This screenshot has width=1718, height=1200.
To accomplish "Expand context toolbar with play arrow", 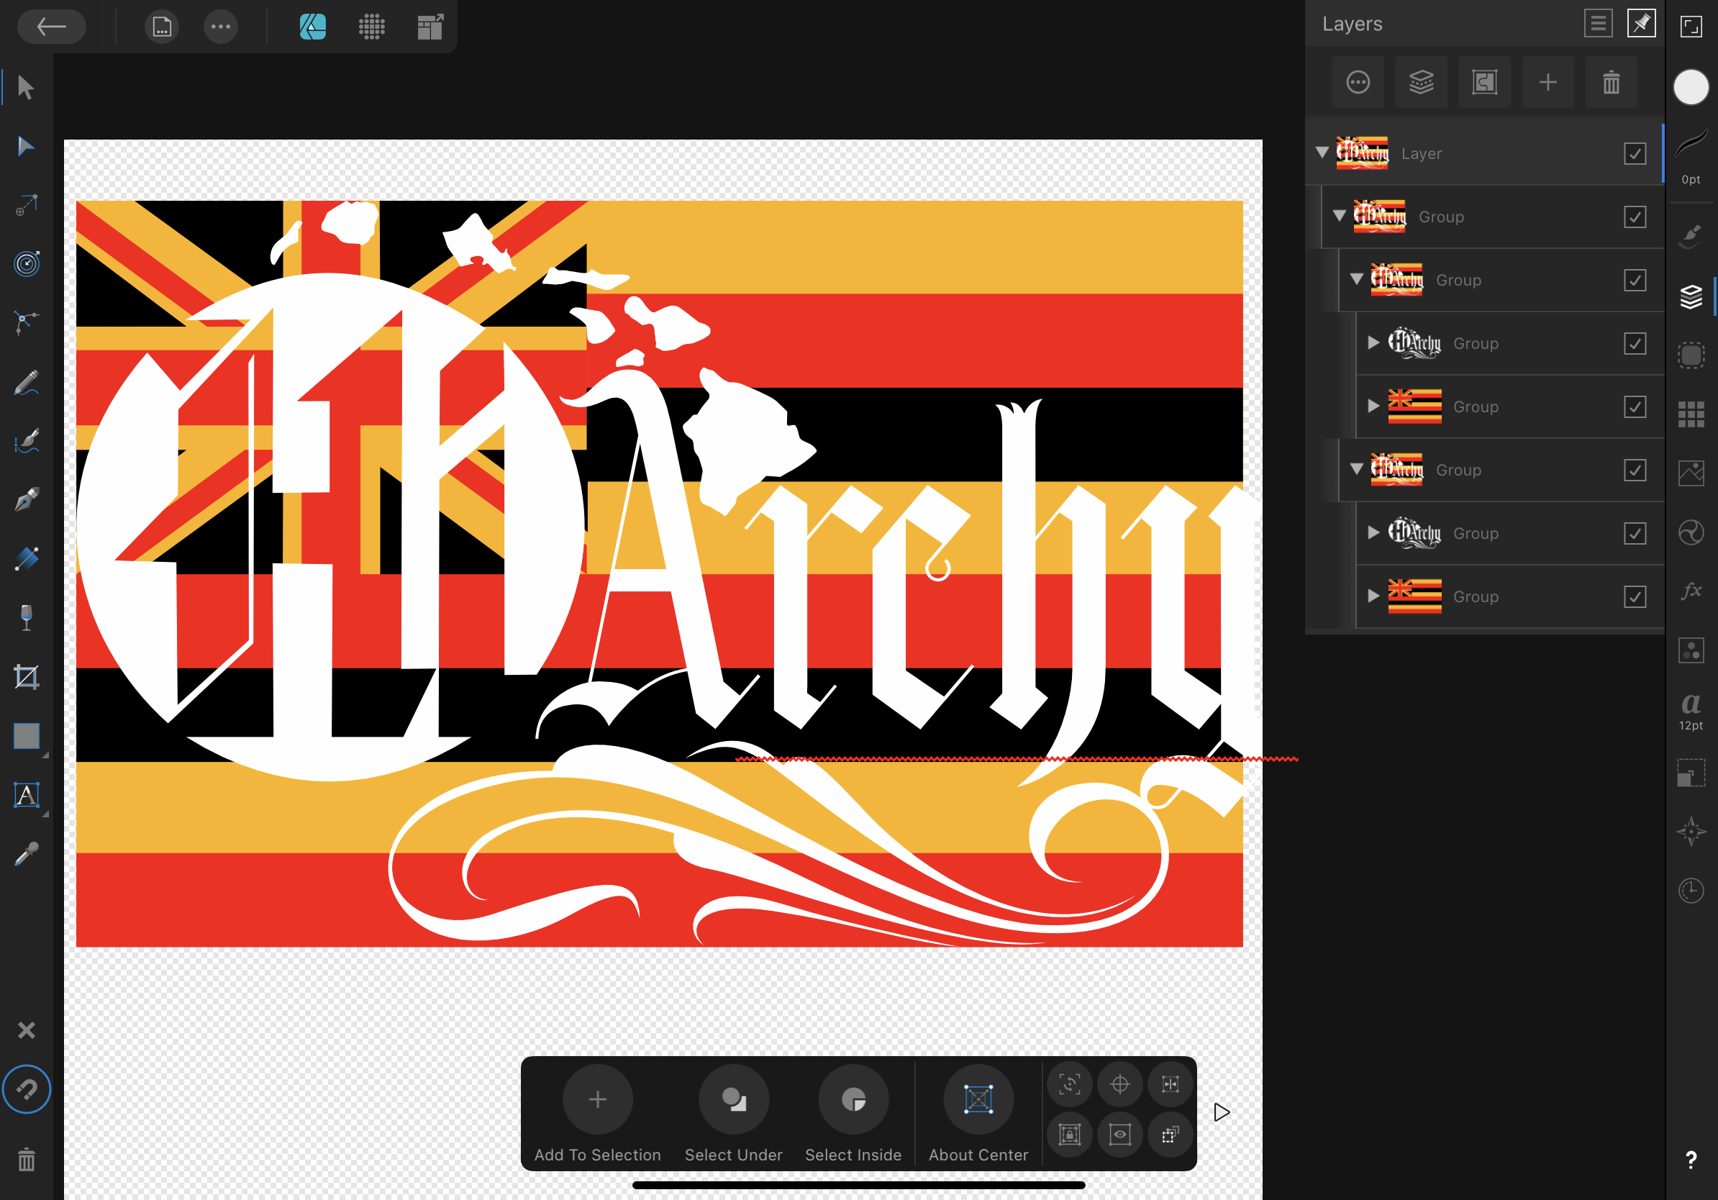I will pos(1222,1112).
